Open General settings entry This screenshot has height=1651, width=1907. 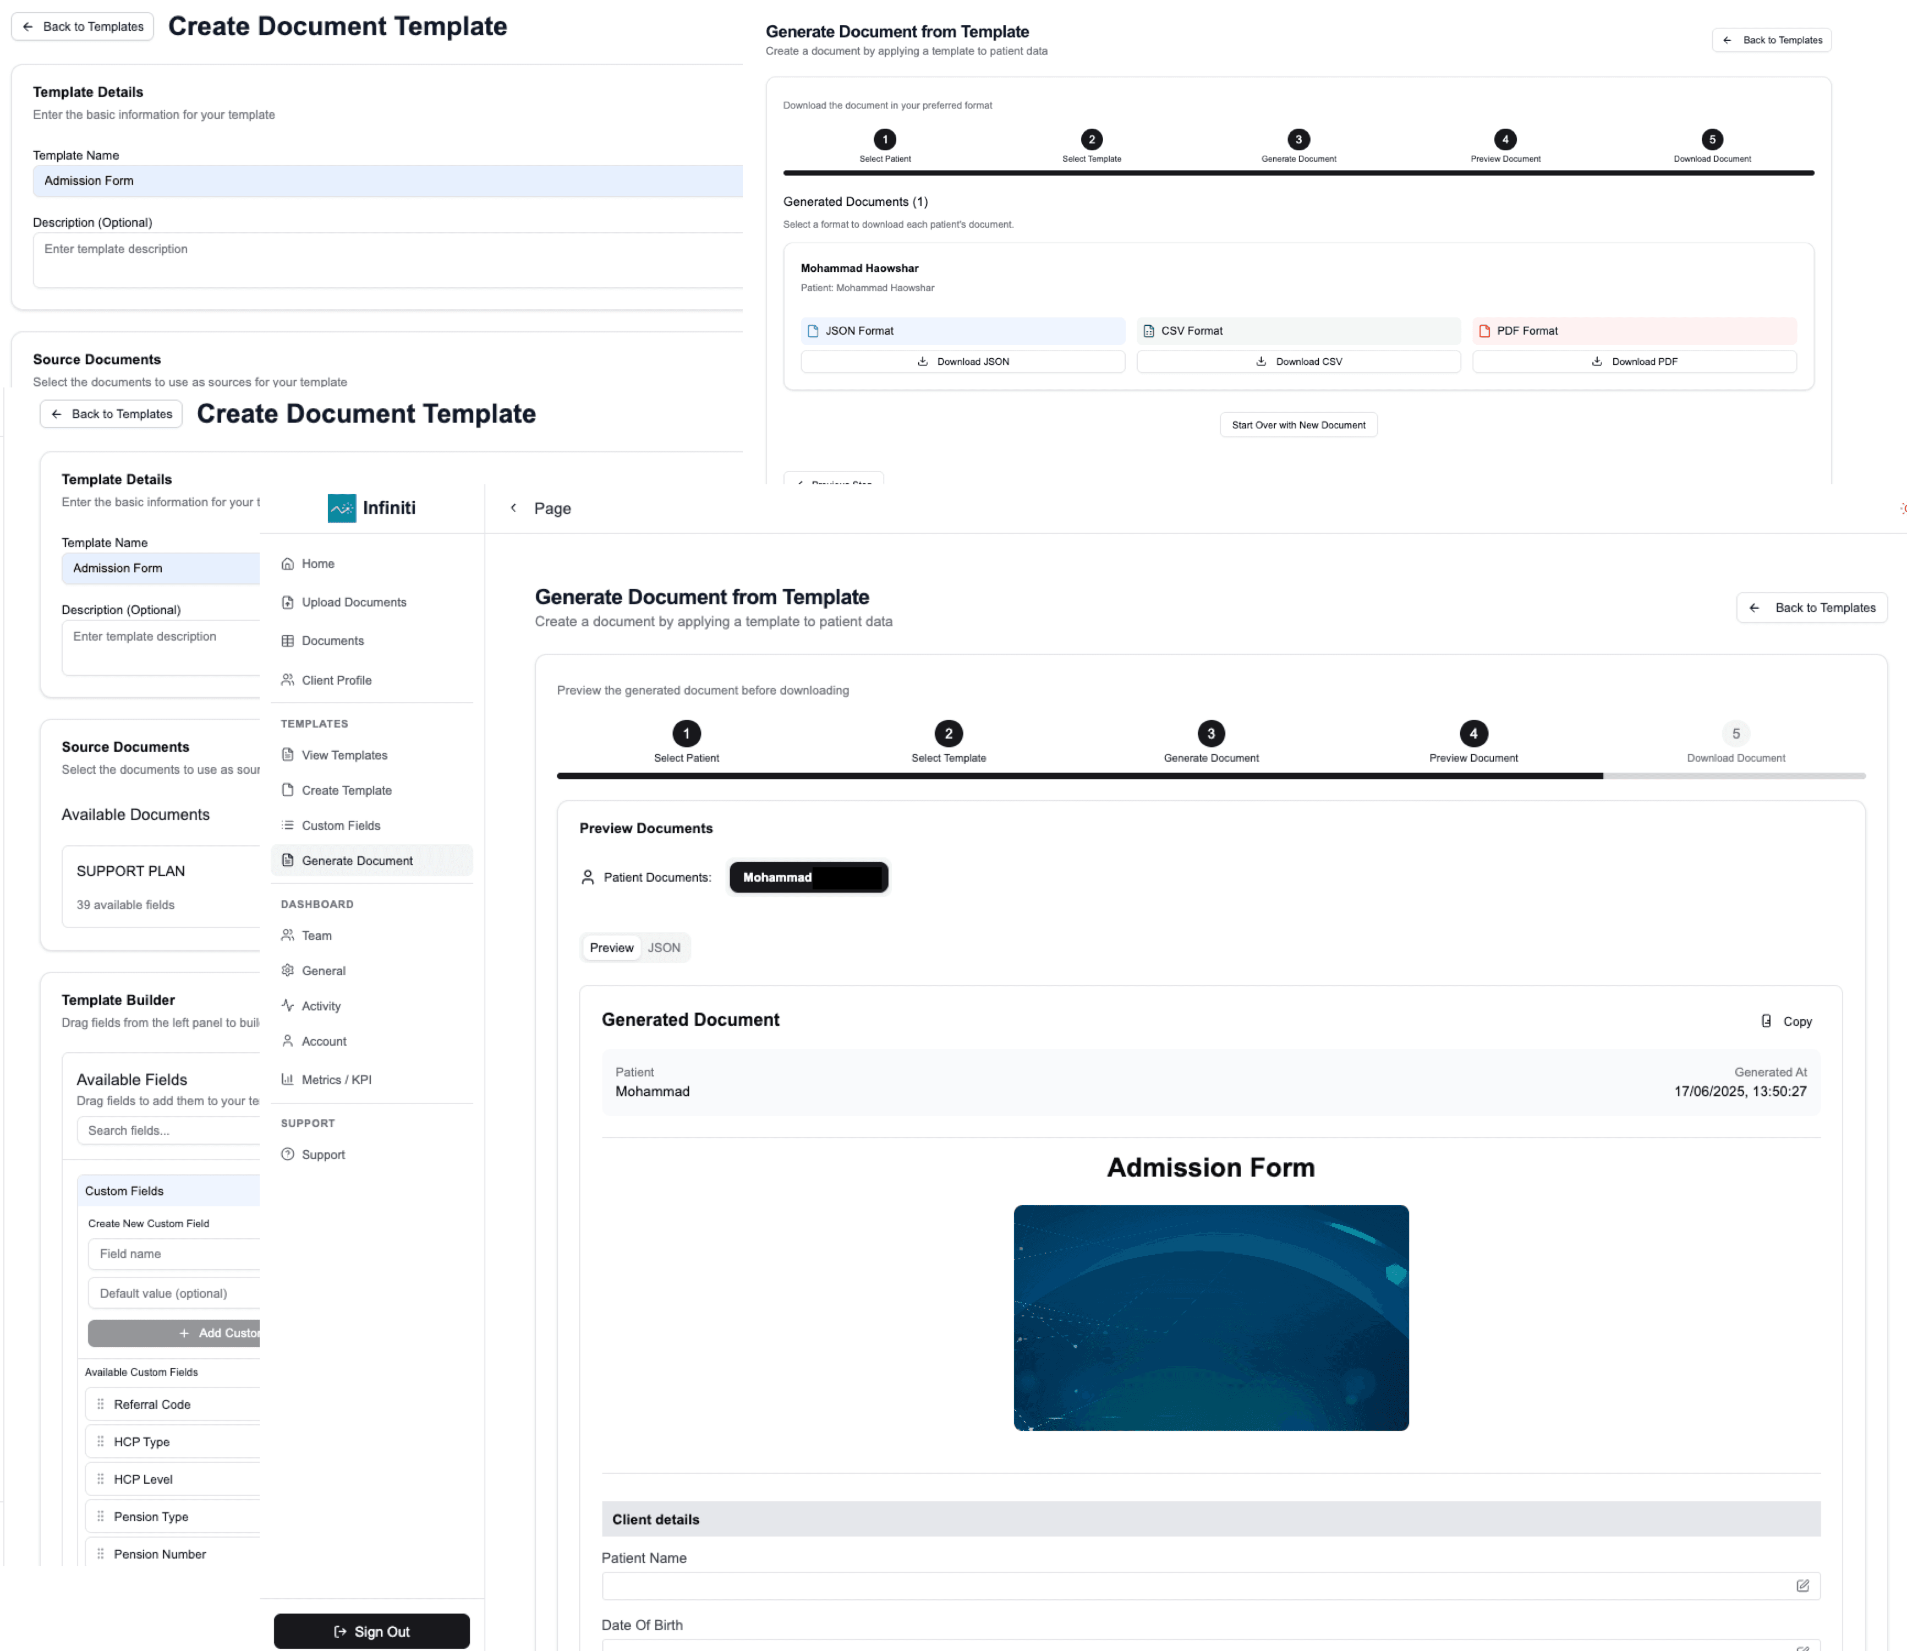322,971
